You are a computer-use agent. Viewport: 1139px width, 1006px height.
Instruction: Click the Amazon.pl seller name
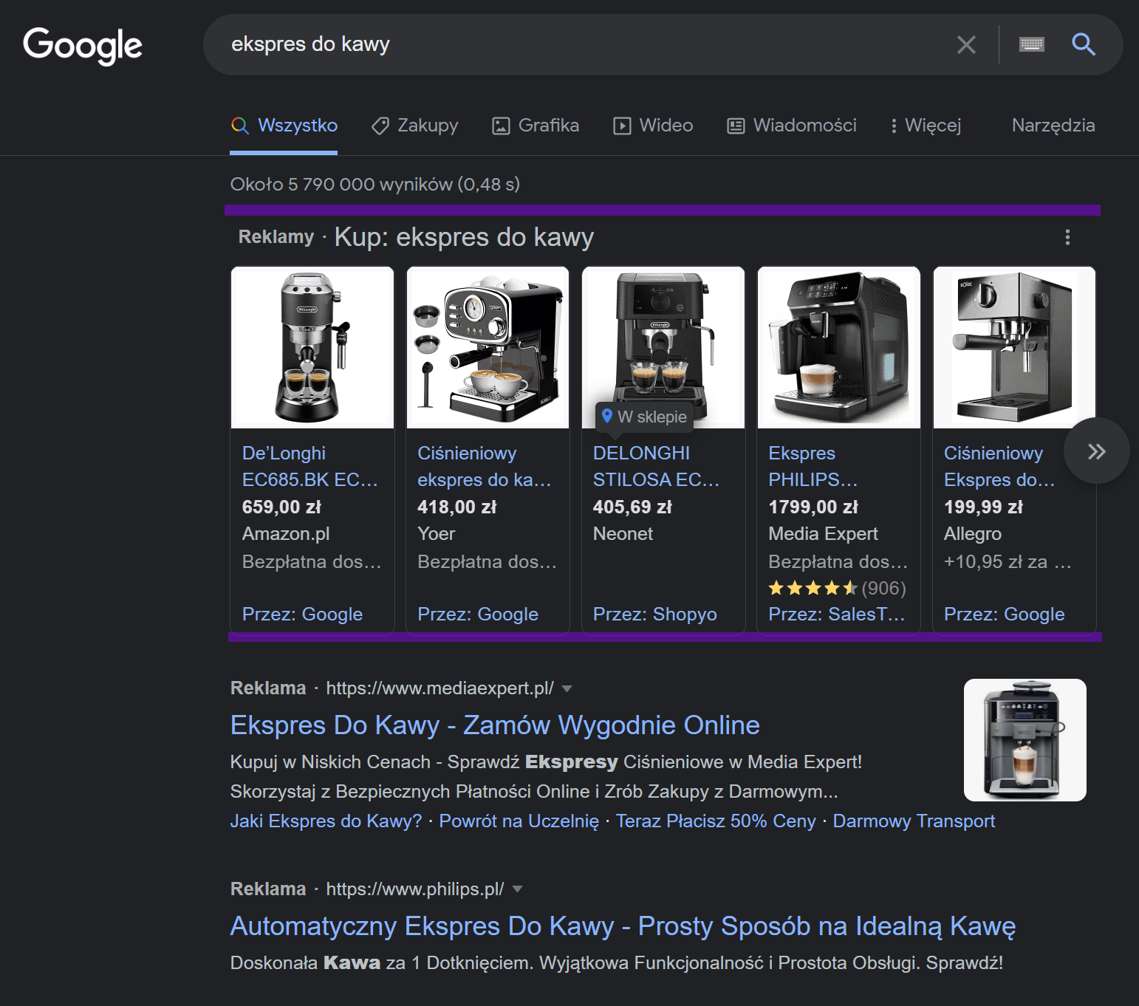coord(286,534)
